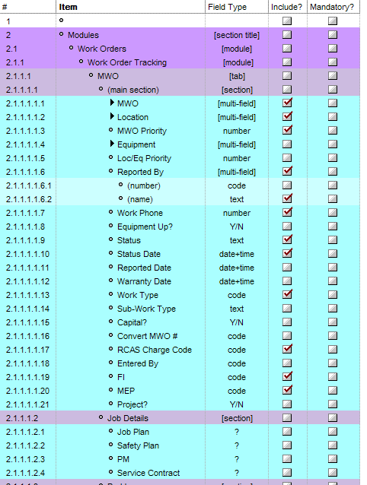
Task: Enable Mandatory checkbox for Status row
Action: (333, 239)
